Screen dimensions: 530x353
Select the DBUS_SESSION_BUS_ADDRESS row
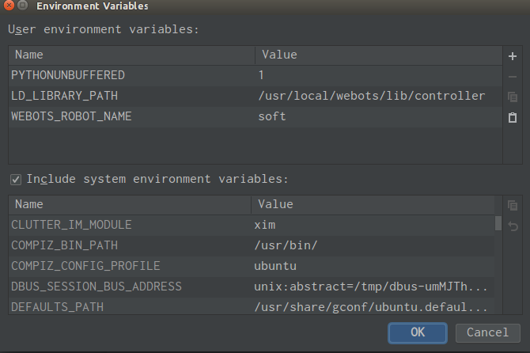[96, 286]
